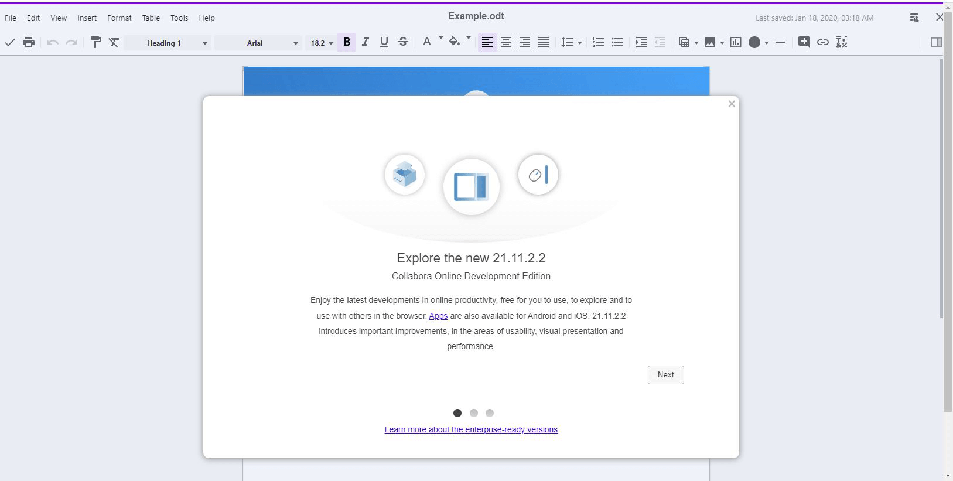Viewport: 953px width, 481px height.
Task: Click the print document icon
Action: coord(29,42)
